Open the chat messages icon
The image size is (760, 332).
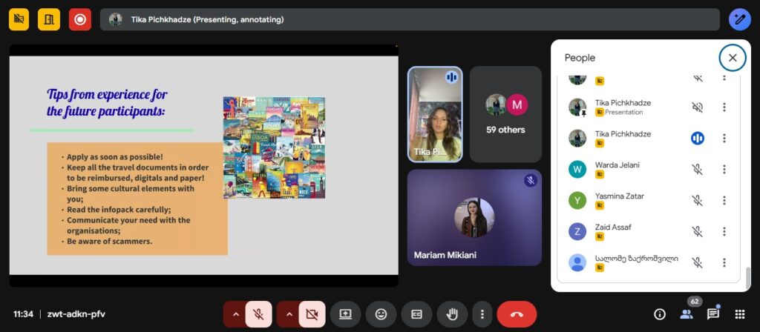(713, 314)
